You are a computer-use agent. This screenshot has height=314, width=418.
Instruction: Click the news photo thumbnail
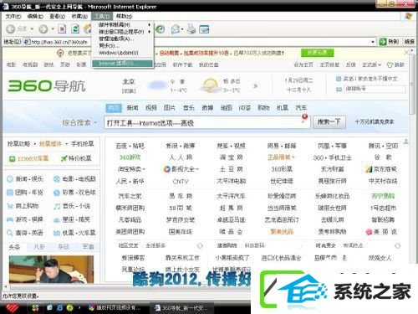51,270
